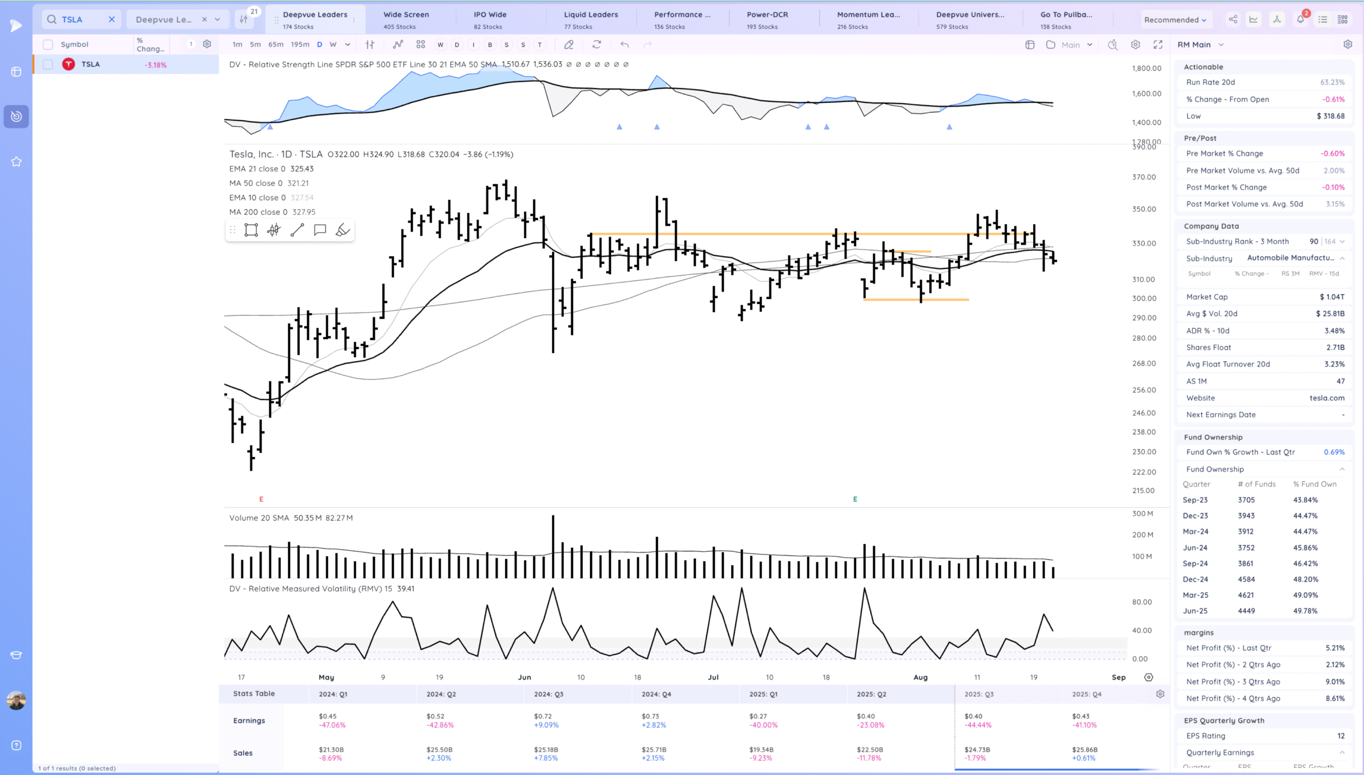This screenshot has height=775, width=1364.
Task: Select the 1m timeframe
Action: pos(238,44)
